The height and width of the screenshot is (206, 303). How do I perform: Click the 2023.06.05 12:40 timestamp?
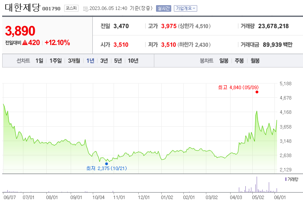tap(108, 8)
